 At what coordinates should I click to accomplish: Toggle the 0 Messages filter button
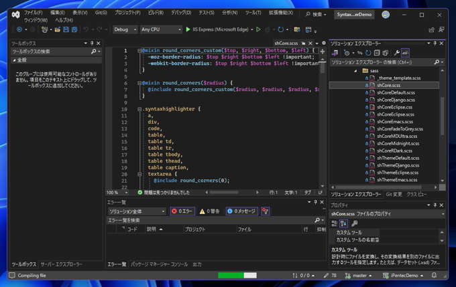click(241, 211)
